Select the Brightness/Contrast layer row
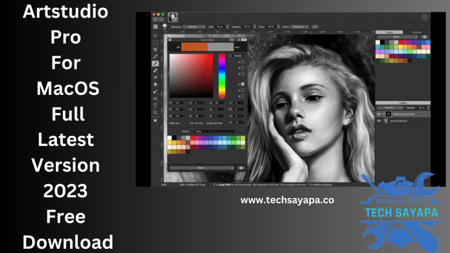The width and height of the screenshot is (450, 253). tap(403, 114)
